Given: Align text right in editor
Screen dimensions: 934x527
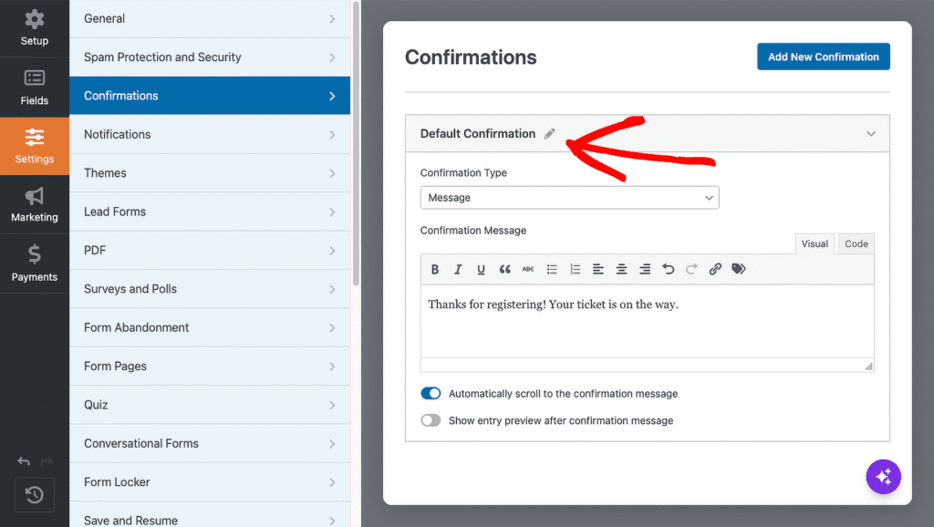Looking at the screenshot, I should click(x=645, y=269).
